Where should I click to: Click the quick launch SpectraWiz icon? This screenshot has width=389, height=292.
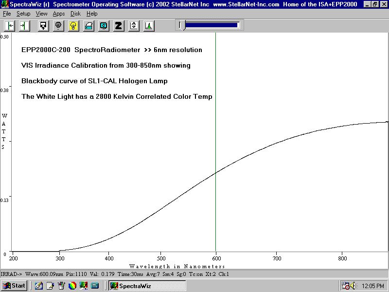[84, 286]
